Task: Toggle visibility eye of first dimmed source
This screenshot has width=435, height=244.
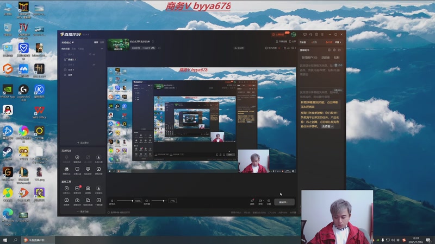Action: point(94,55)
